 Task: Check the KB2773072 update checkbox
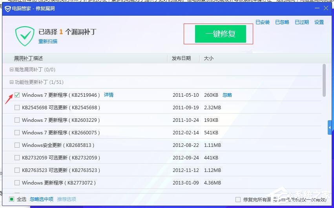point(17,183)
